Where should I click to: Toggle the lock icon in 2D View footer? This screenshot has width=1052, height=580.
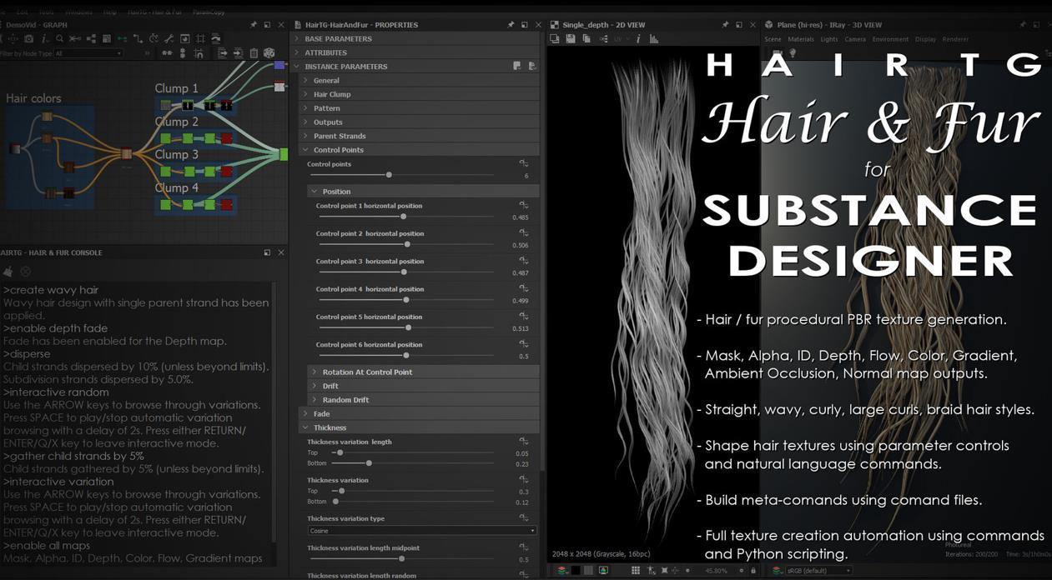pos(753,571)
